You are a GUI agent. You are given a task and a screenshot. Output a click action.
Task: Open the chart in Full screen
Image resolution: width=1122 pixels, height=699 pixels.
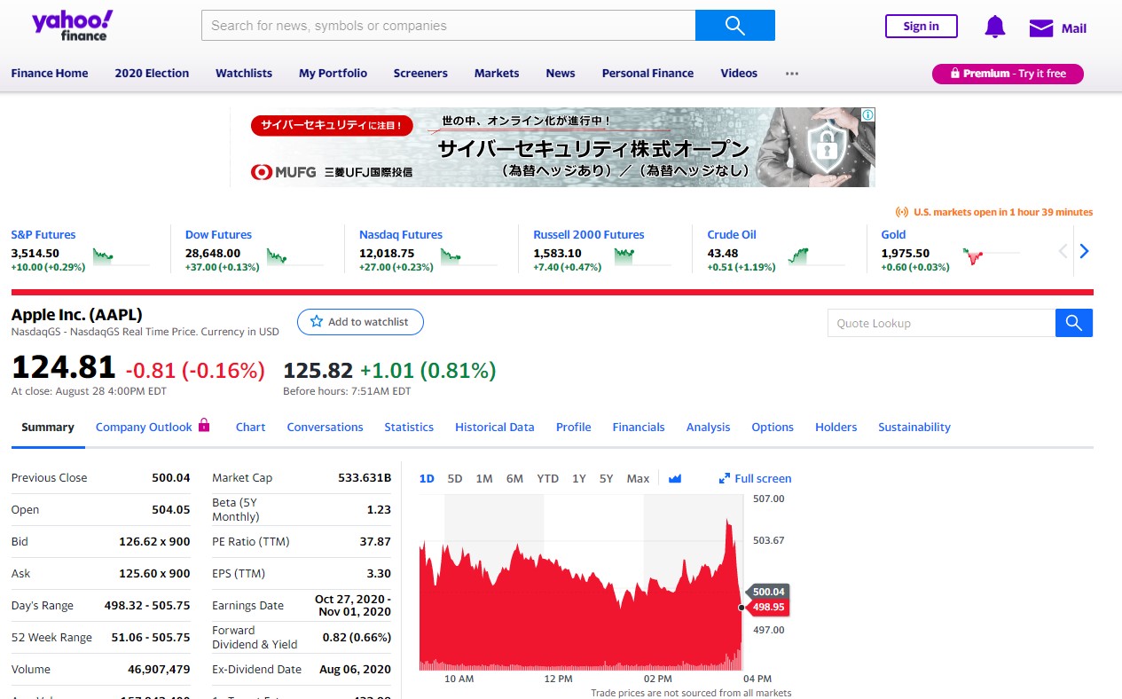755,478
